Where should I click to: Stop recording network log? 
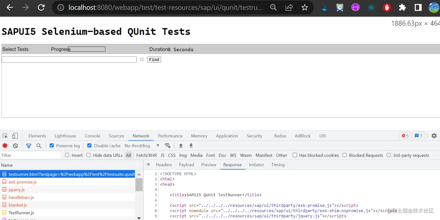click(5, 146)
